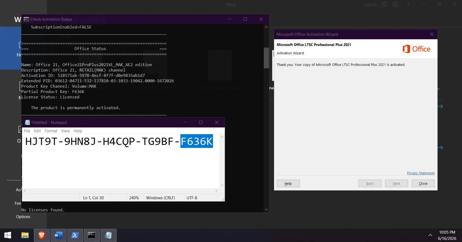This screenshot has height=242, width=462.
Task: Open the Windows Start menu
Action: [x=8, y=235]
